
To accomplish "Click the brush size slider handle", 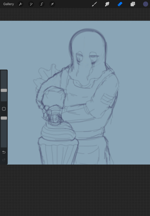I will pos(4,90).
